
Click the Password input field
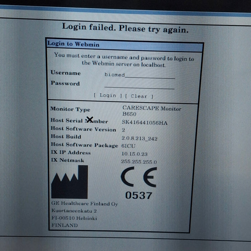[139, 85]
